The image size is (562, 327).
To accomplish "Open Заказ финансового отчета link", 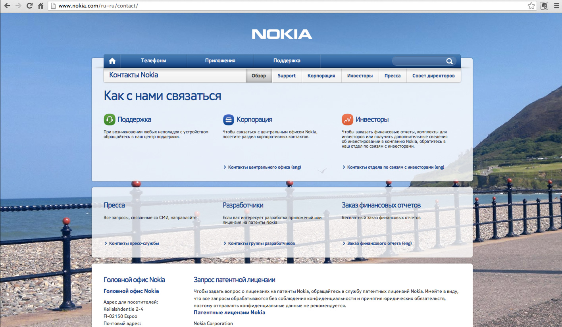I will tap(379, 243).
